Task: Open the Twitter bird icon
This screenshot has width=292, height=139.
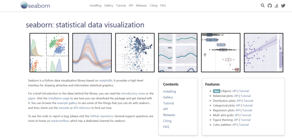Action: click(x=283, y=6)
